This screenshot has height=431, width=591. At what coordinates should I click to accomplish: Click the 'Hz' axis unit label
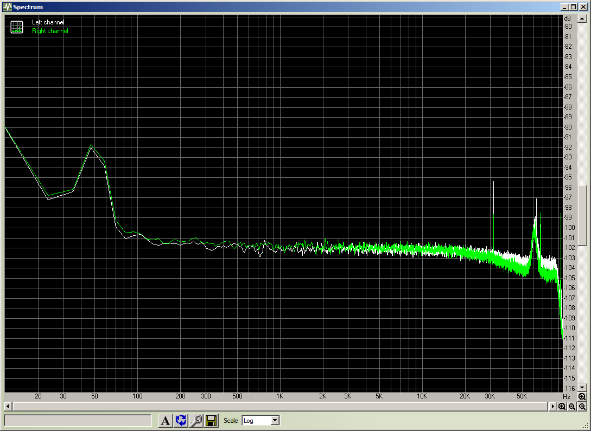567,397
